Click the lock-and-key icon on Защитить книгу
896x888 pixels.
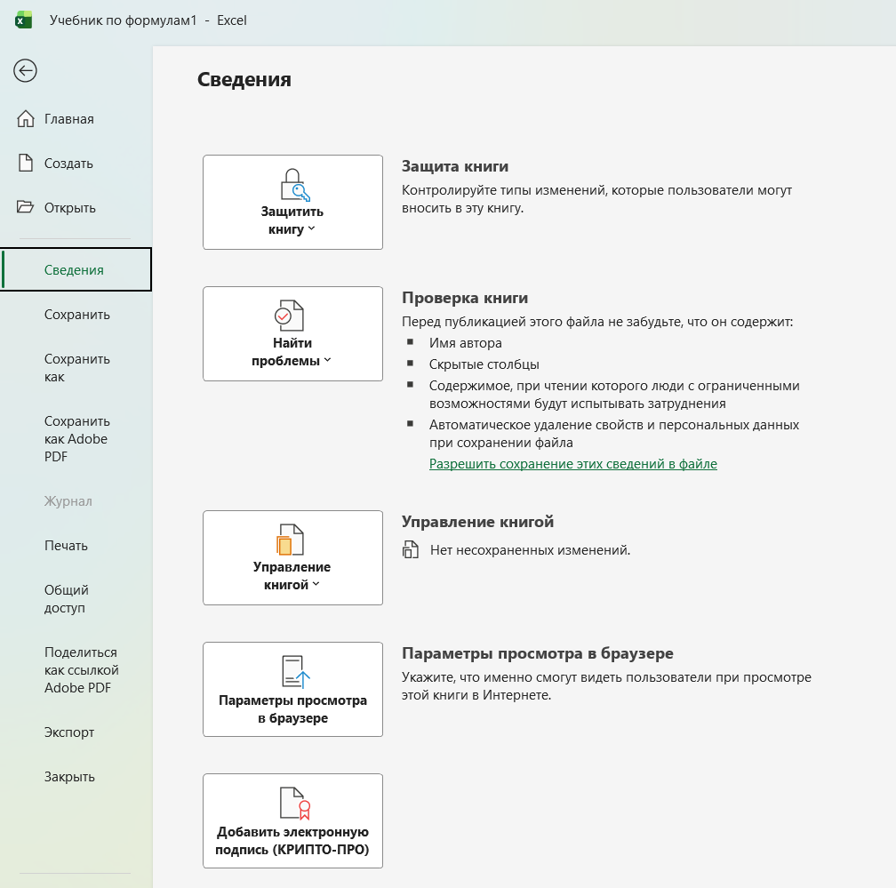[x=295, y=185]
